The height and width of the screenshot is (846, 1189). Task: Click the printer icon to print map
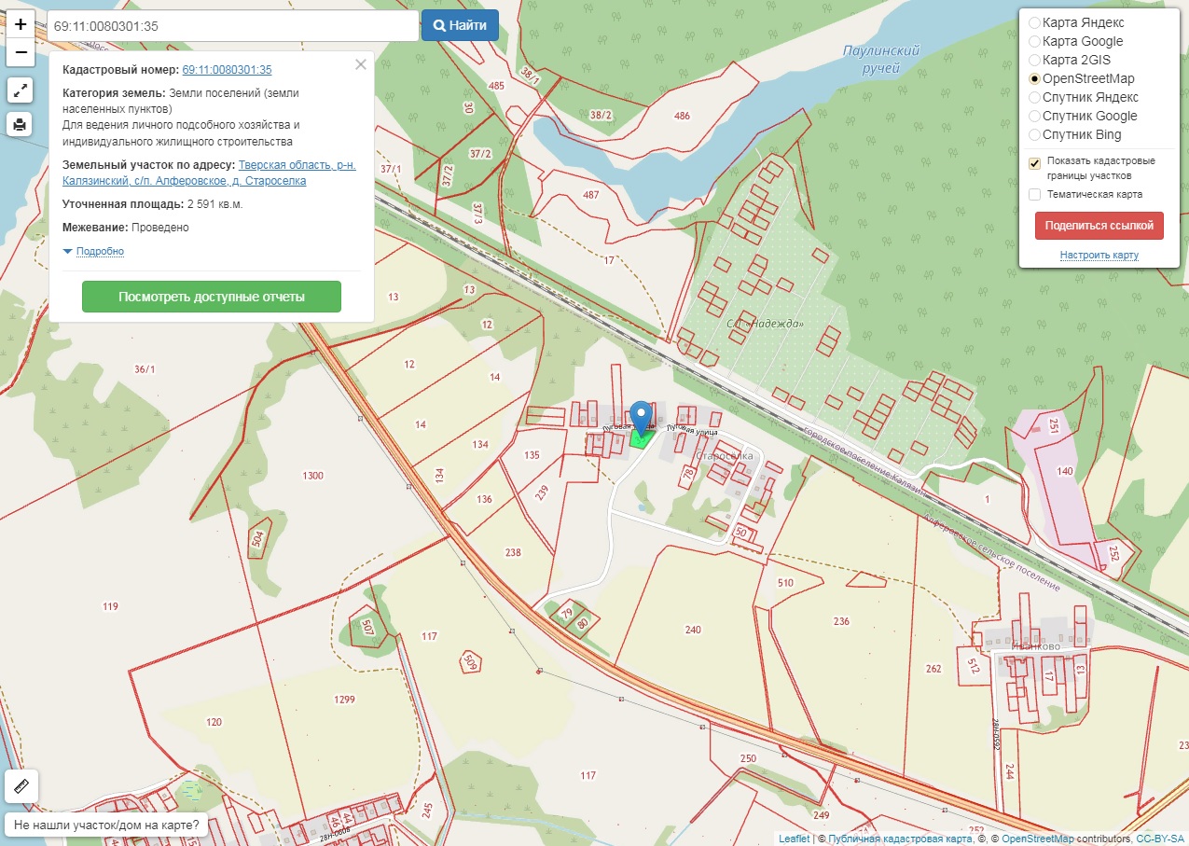click(x=21, y=123)
